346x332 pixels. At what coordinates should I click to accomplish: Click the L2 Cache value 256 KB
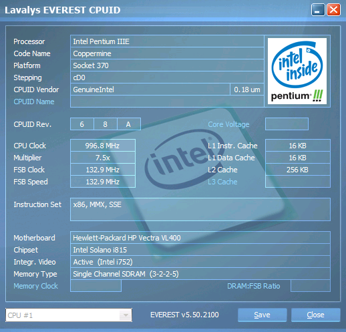298,170
